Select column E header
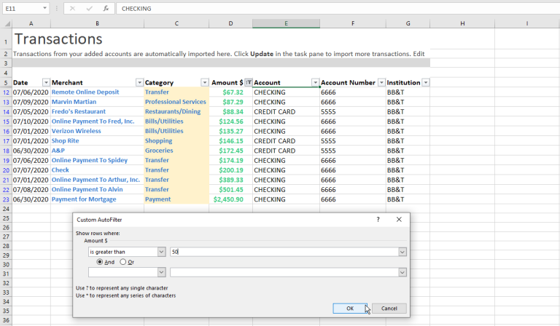560x326 pixels. pos(286,23)
